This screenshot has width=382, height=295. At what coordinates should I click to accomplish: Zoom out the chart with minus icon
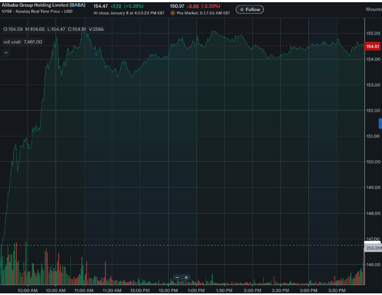[x=177, y=277]
